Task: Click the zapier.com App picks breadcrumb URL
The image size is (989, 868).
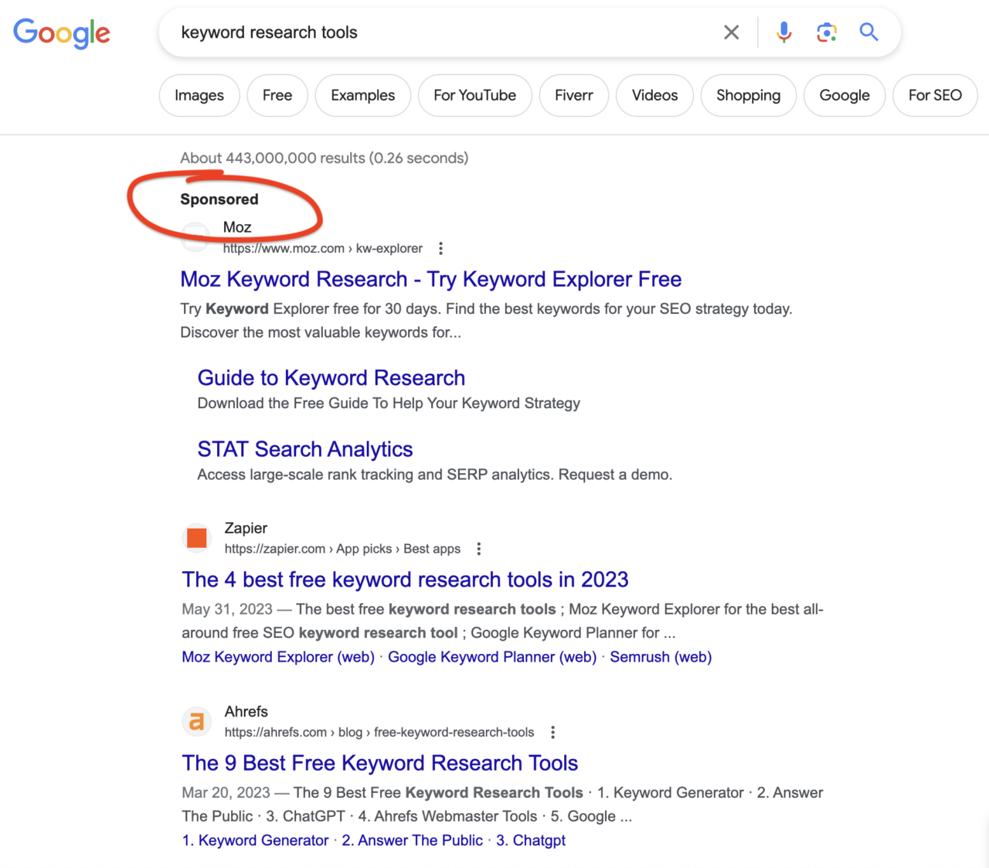Action: pyautogui.click(x=342, y=549)
